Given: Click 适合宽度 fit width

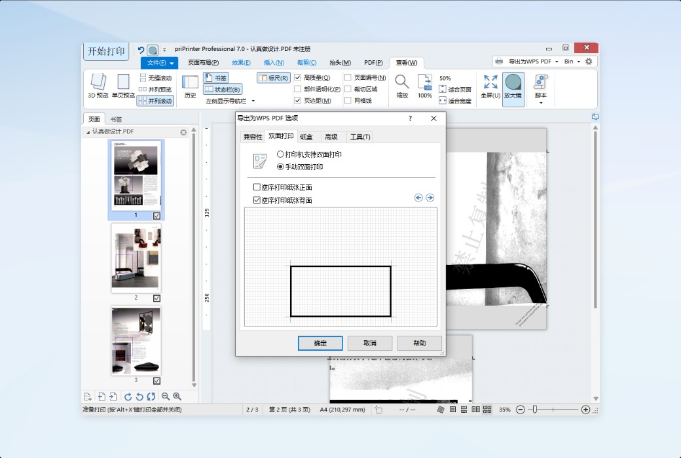Looking at the screenshot, I should 455,101.
